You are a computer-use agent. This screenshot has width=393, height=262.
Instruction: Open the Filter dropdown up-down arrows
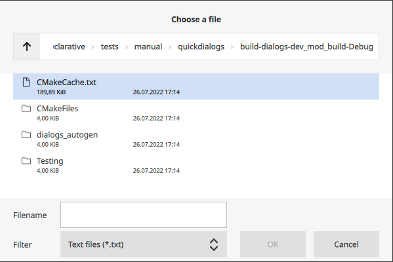click(213, 244)
